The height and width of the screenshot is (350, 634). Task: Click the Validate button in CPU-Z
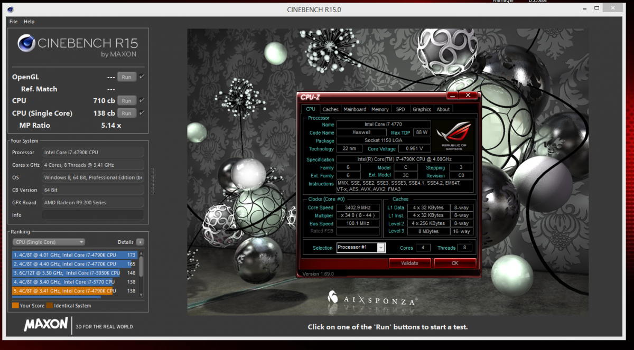click(x=409, y=263)
